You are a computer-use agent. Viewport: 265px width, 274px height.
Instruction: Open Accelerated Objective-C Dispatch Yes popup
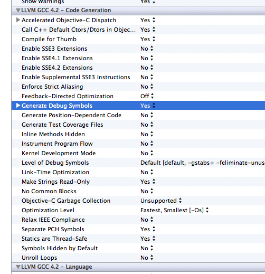148,20
